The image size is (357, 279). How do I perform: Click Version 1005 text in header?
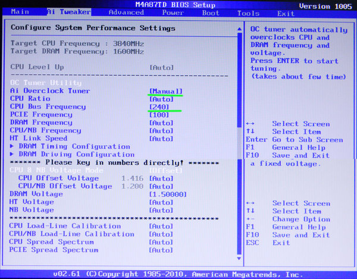pyautogui.click(x=325, y=7)
